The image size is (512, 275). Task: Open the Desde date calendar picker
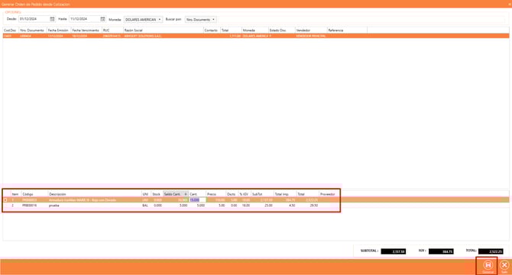[52, 19]
